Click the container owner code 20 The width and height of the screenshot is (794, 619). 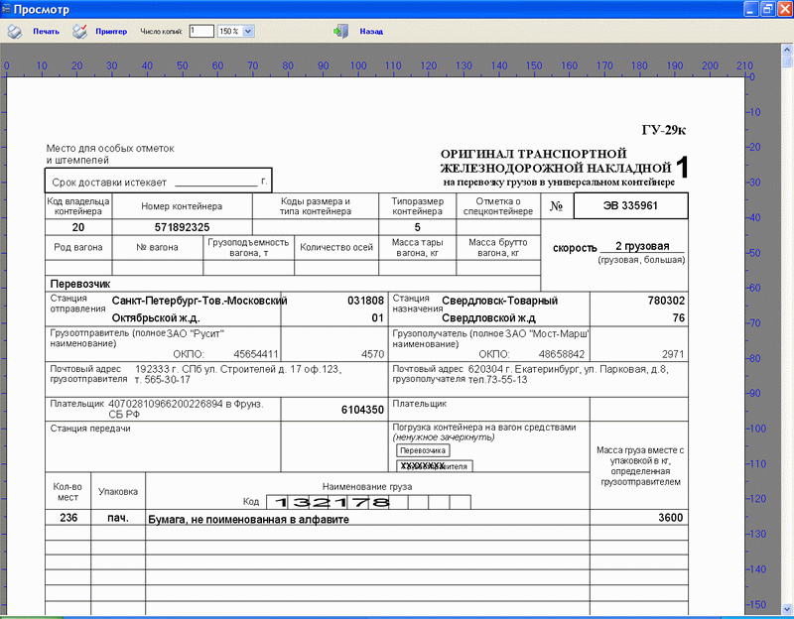tap(78, 227)
